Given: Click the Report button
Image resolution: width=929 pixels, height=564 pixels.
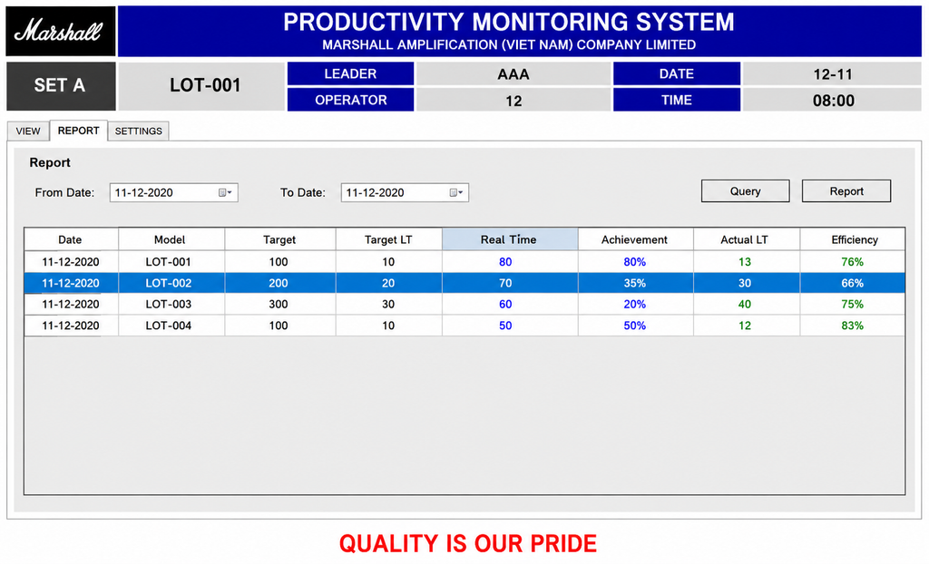Looking at the screenshot, I should pos(846,191).
